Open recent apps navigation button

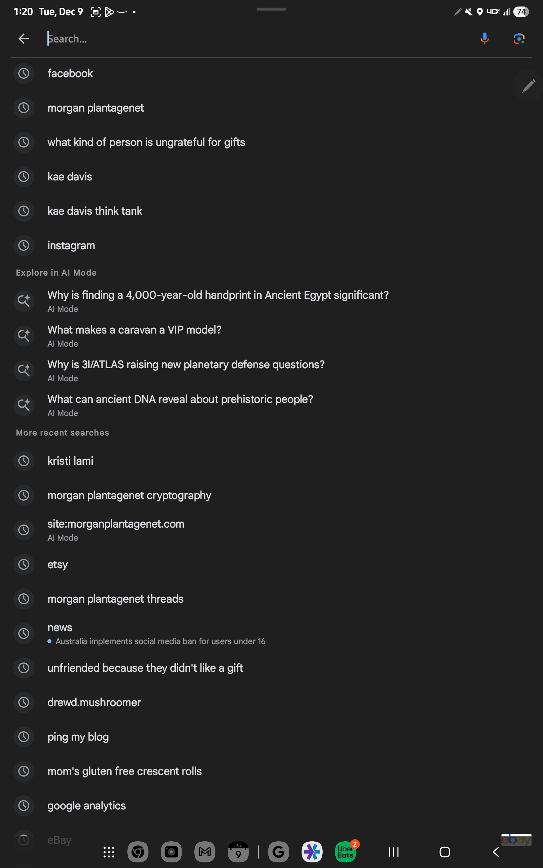394,852
